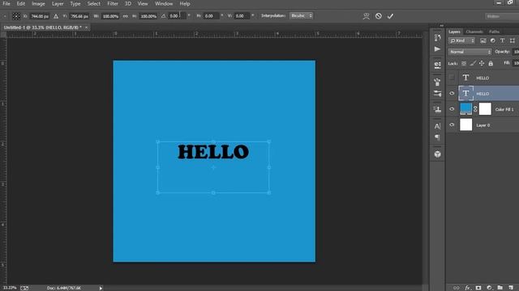Cancel the transform with the circle-slash icon
This screenshot has height=291, width=519.
point(379,16)
